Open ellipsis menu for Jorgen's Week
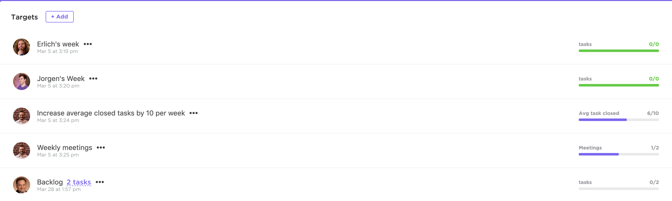672x201 pixels. click(93, 78)
